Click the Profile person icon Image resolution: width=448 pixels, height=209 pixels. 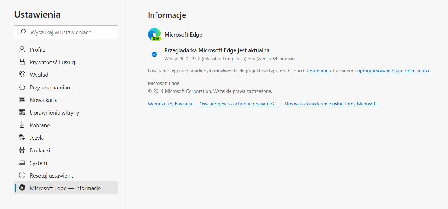click(22, 49)
